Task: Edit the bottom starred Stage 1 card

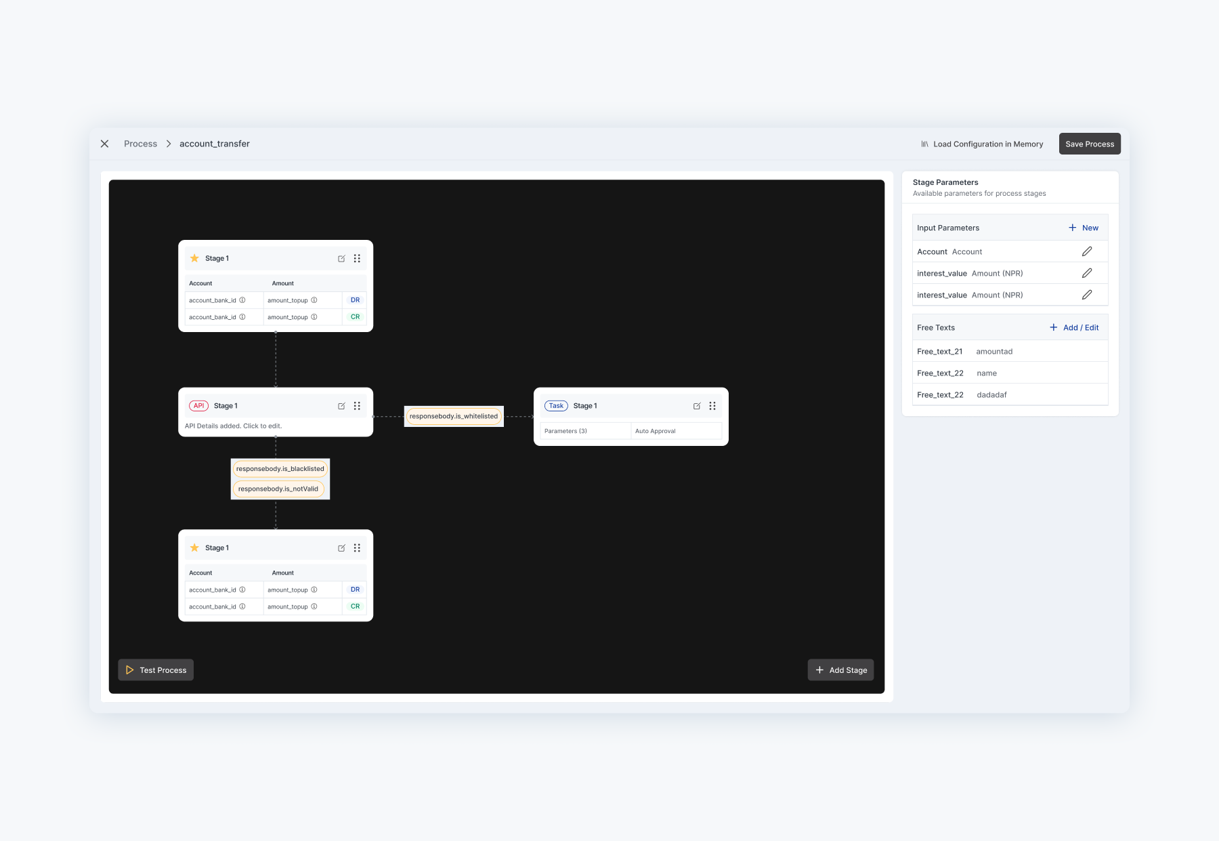Action: [341, 548]
